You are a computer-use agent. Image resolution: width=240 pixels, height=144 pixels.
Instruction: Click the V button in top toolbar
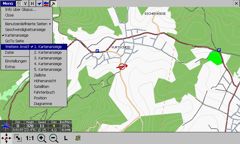point(25,4)
